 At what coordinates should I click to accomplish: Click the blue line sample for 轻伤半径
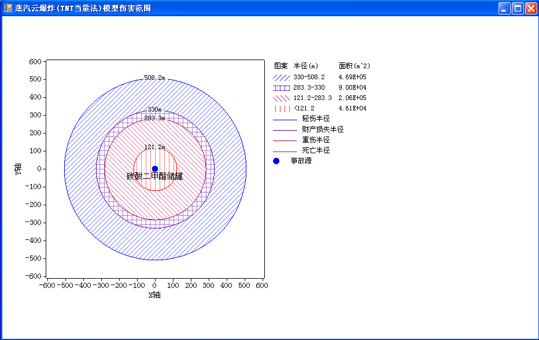[285, 120]
